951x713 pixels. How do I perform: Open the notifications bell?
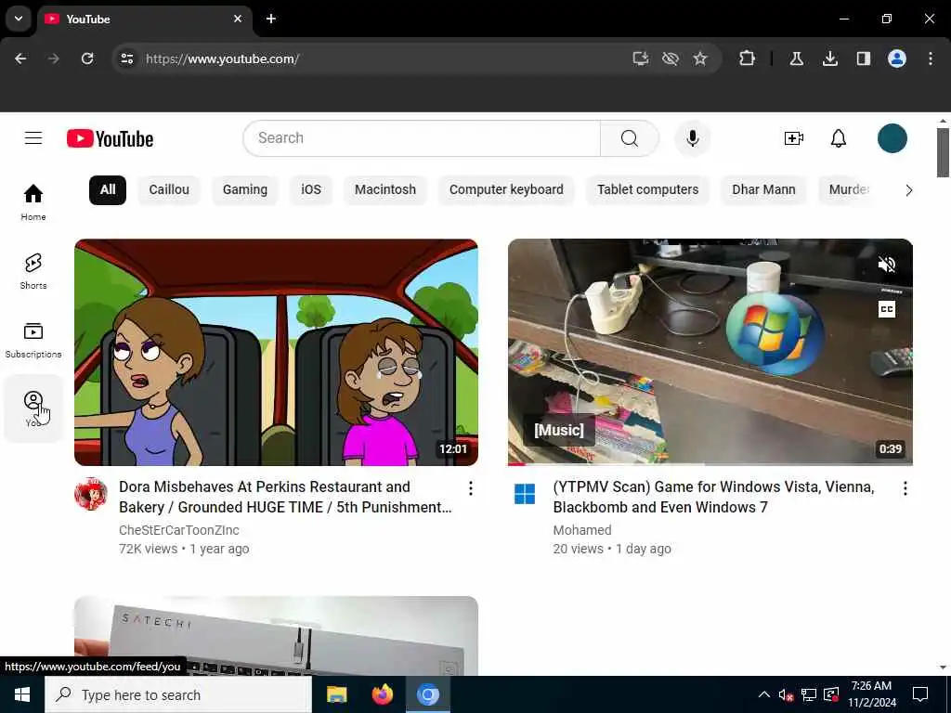point(839,138)
